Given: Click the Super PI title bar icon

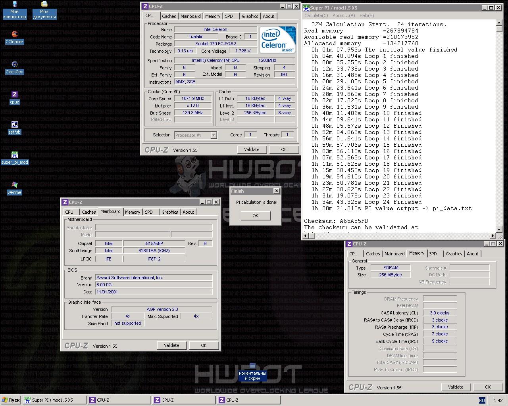Looking at the screenshot, I should (x=306, y=8).
